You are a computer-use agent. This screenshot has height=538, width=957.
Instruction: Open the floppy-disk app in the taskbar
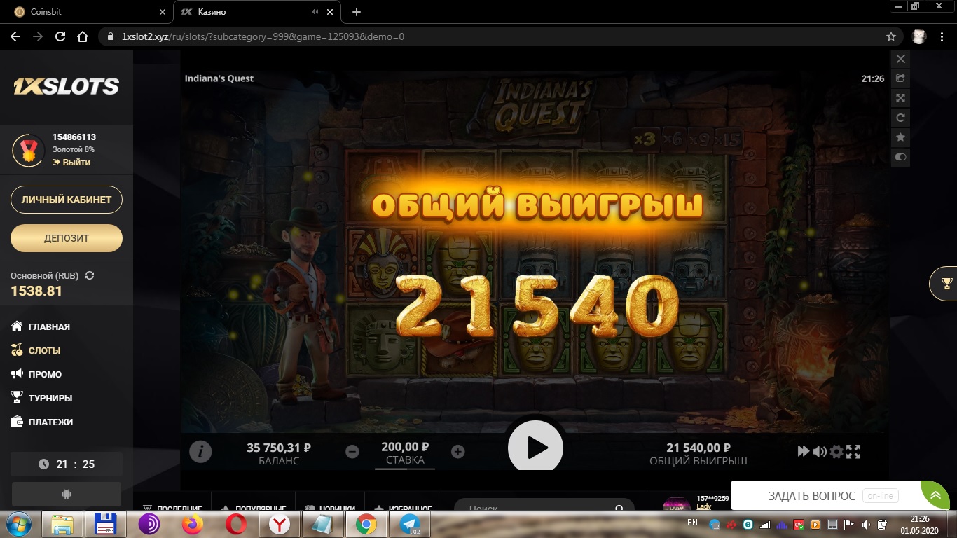(106, 524)
